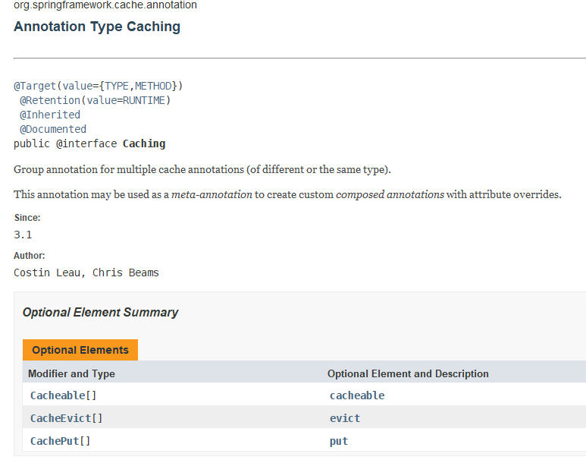Click the Optional Element and Description header
The image size is (586, 463).
[408, 373]
